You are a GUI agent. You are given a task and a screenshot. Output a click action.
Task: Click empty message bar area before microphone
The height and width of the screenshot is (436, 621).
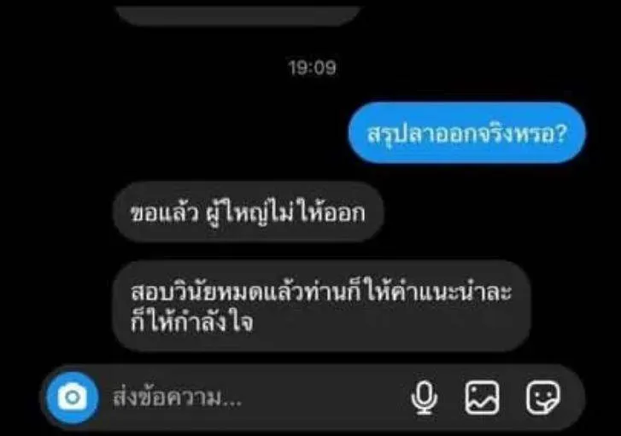(325, 398)
